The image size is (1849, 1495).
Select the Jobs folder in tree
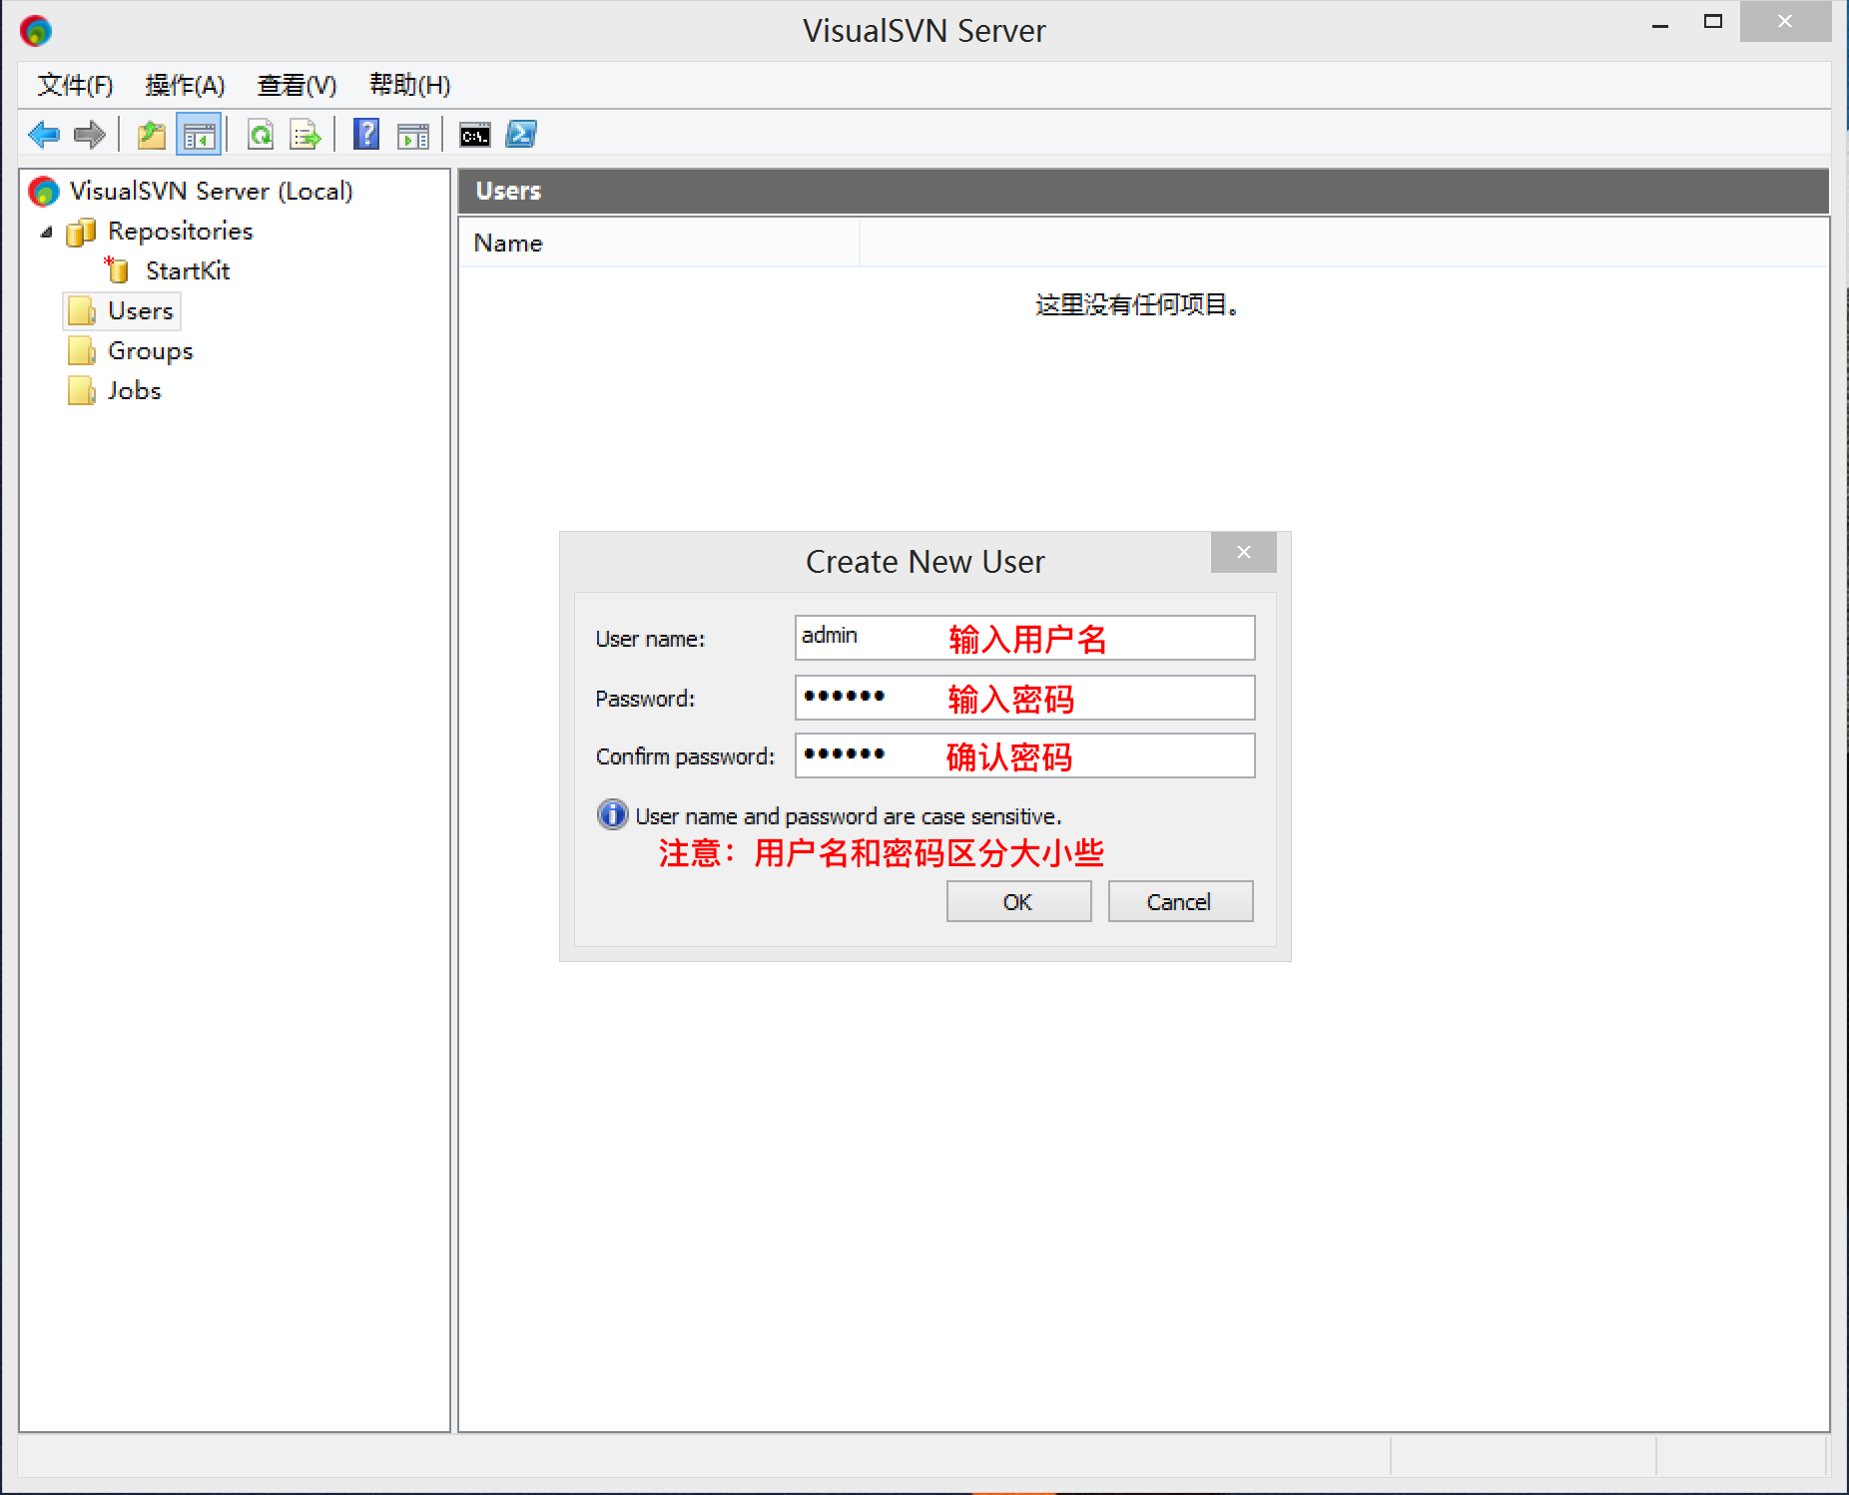point(134,391)
